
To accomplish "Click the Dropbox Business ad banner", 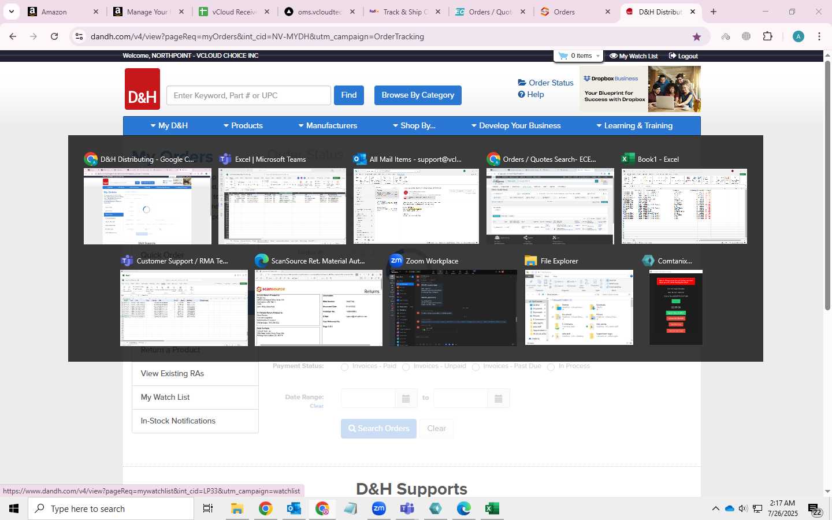I will pyautogui.click(x=640, y=89).
